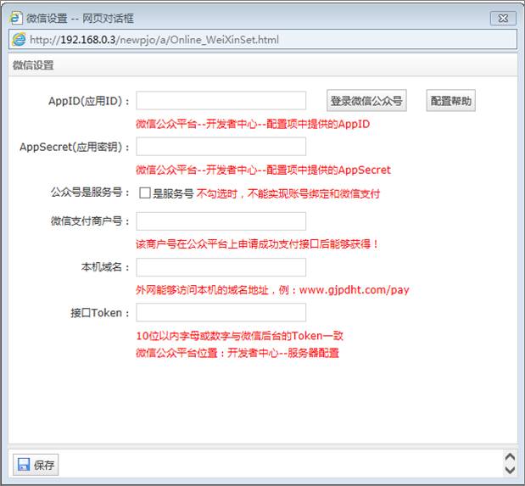
Task: Click the red hint mentioning AppSecret
Action: 263,170
